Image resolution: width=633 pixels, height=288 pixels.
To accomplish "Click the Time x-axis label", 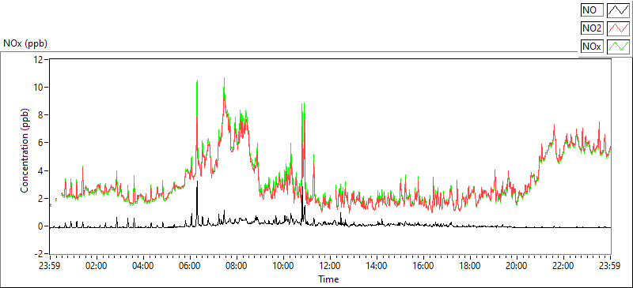I will pos(328,279).
